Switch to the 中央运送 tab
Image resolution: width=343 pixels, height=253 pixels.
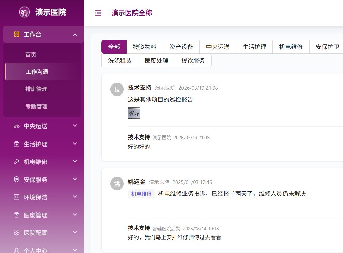[218, 47]
